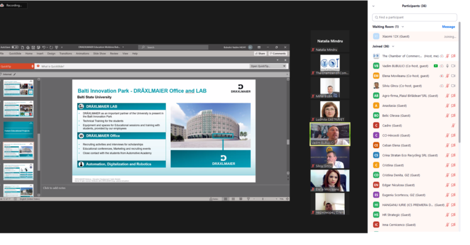Click the ribbon display options icon
This screenshot has height=245, width=470.
point(259,47)
